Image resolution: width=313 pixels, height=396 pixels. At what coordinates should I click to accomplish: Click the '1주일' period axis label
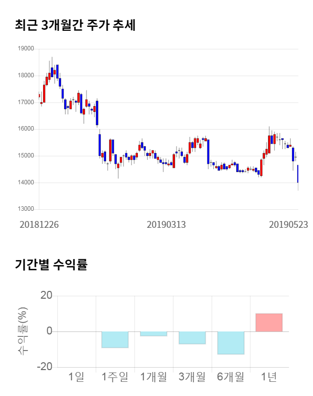click(x=115, y=377)
